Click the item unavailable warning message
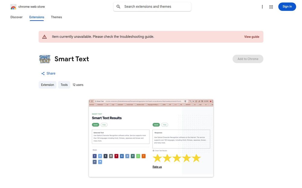The height and width of the screenshot is (188, 302). (103, 37)
